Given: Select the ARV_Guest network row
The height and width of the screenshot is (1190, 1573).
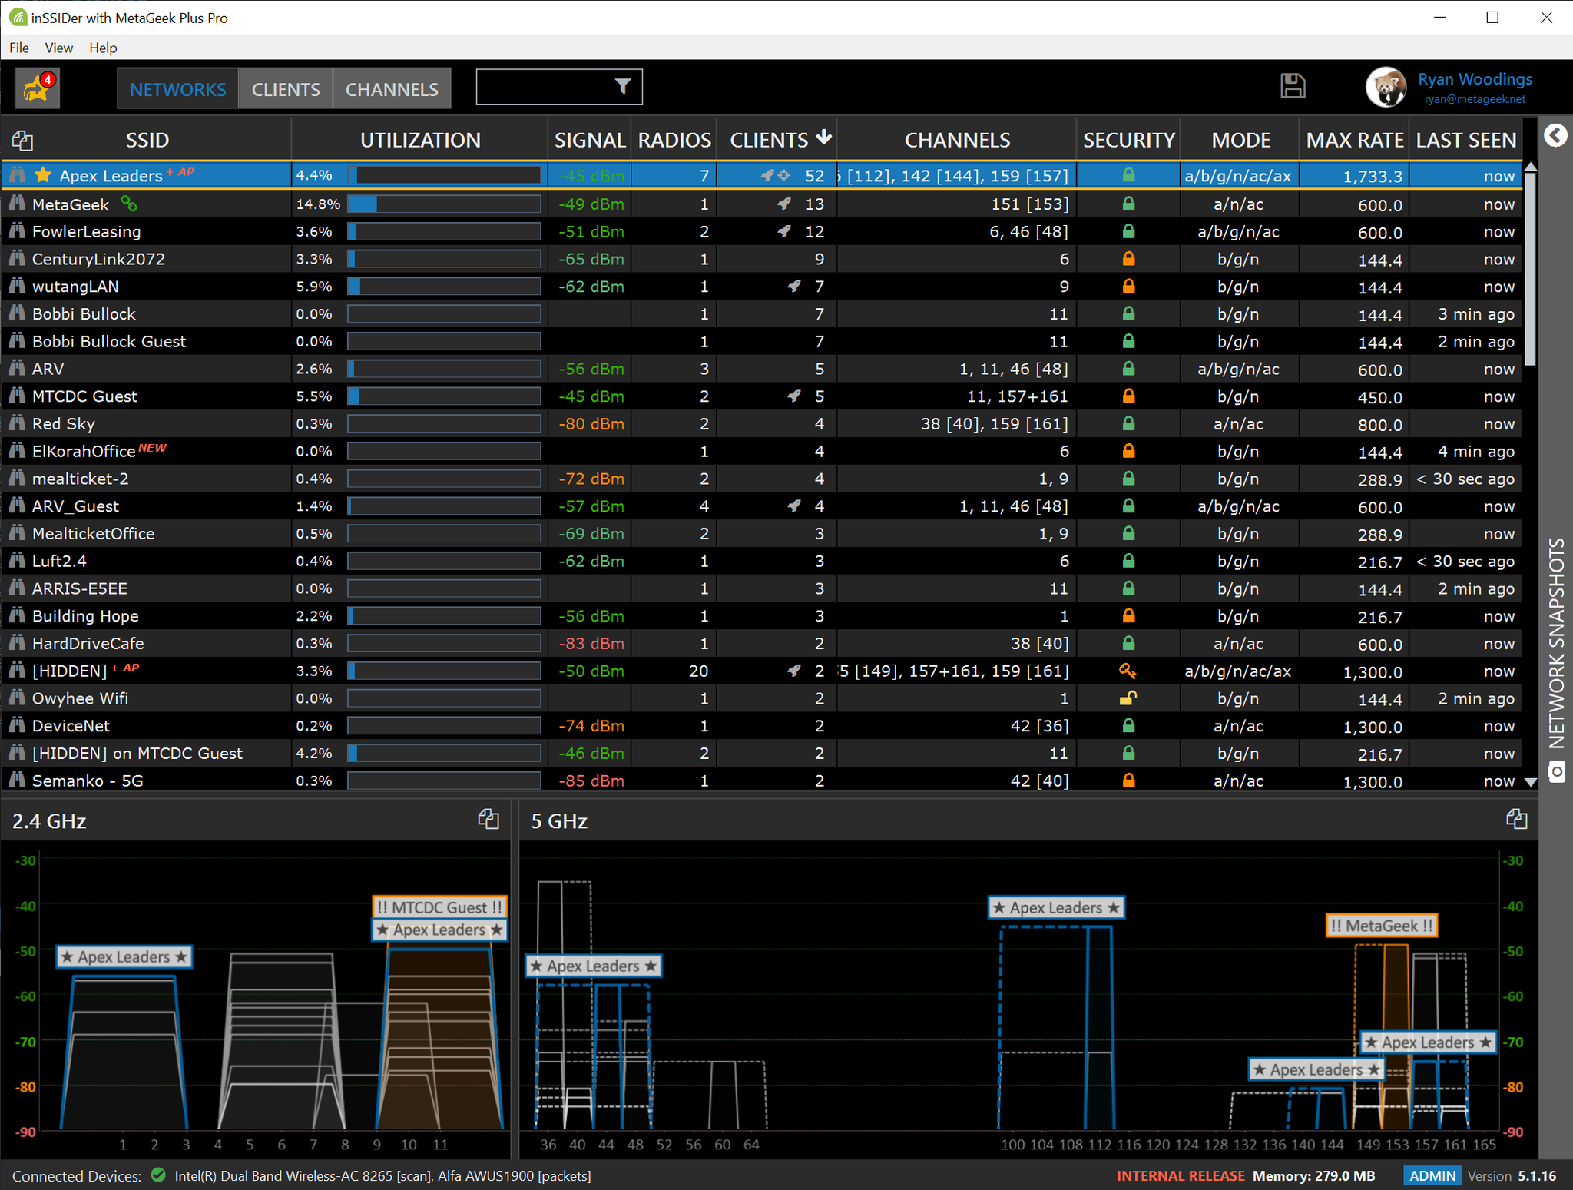Looking at the screenshot, I should pyautogui.click(x=762, y=506).
